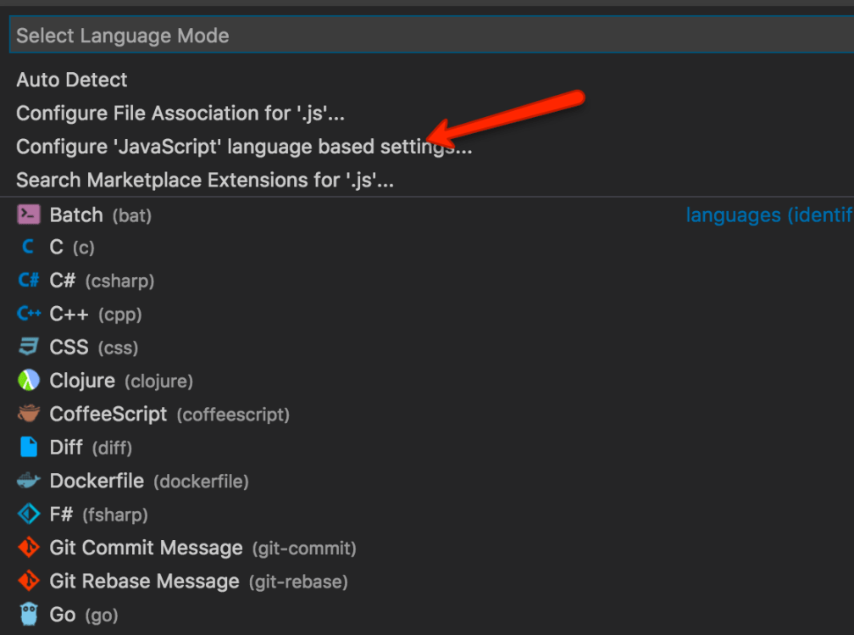Open Configure File Association for '.js'
This screenshot has height=635, width=854.
pos(180,114)
